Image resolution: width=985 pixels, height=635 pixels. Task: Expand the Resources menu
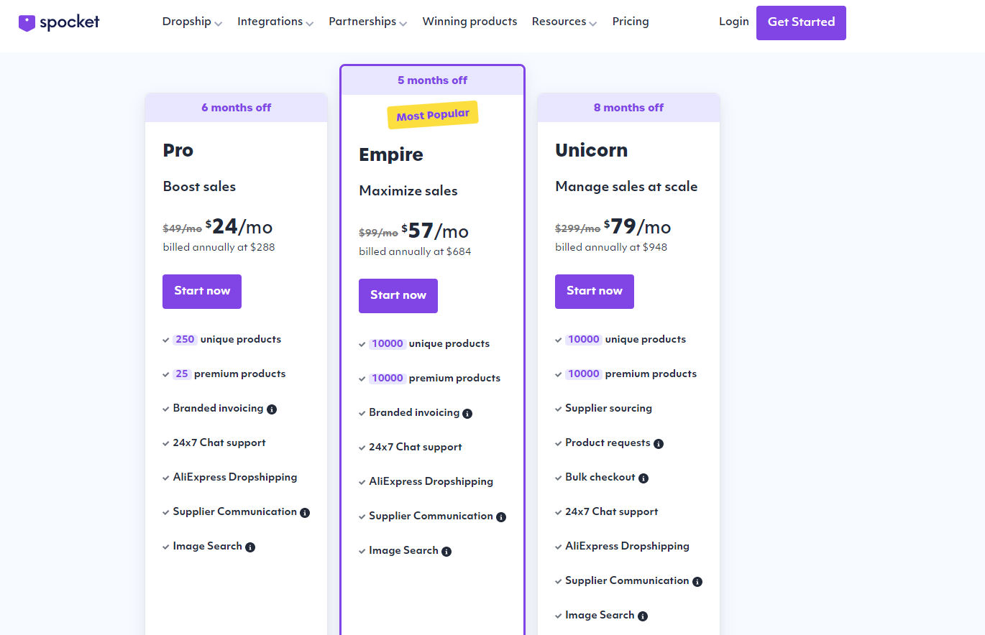(x=564, y=22)
